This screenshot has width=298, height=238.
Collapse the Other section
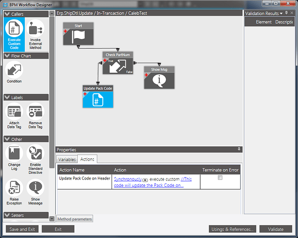click(7, 139)
